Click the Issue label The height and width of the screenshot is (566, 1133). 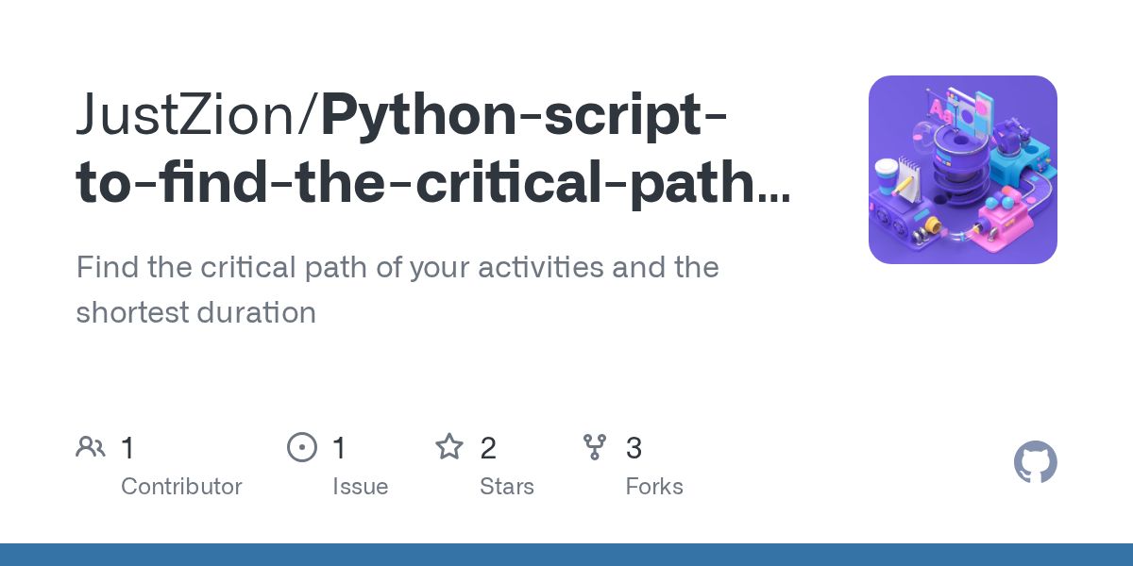pos(360,487)
